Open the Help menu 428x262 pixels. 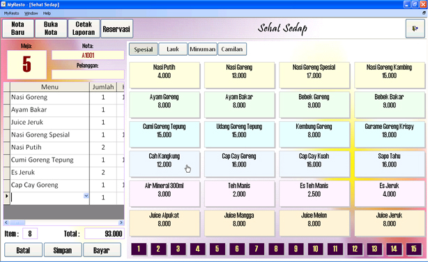point(47,13)
